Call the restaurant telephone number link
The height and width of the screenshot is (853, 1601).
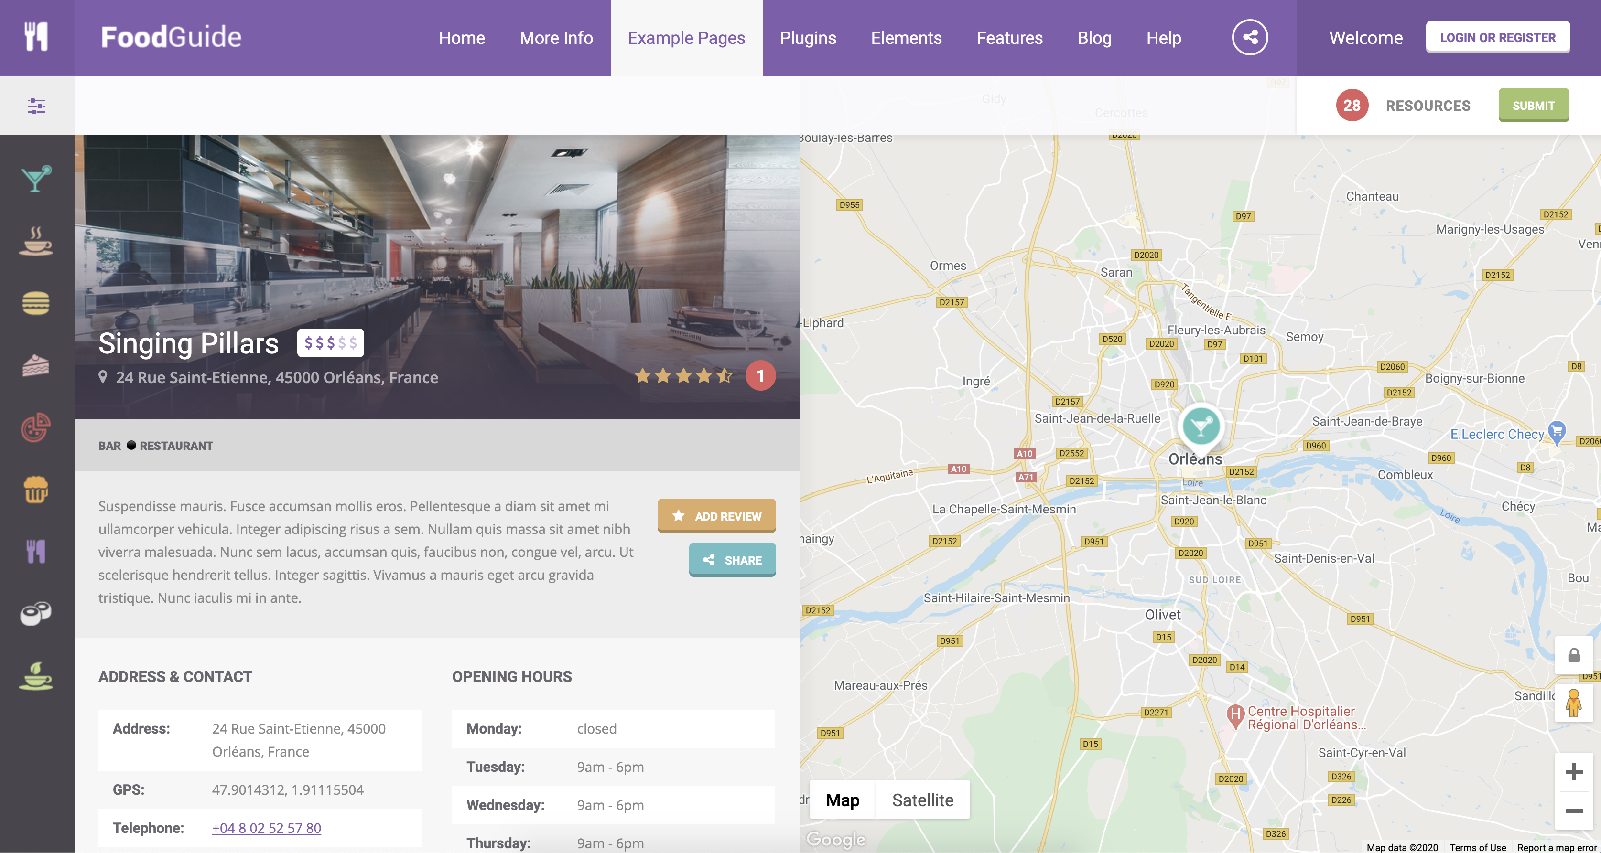point(266,828)
